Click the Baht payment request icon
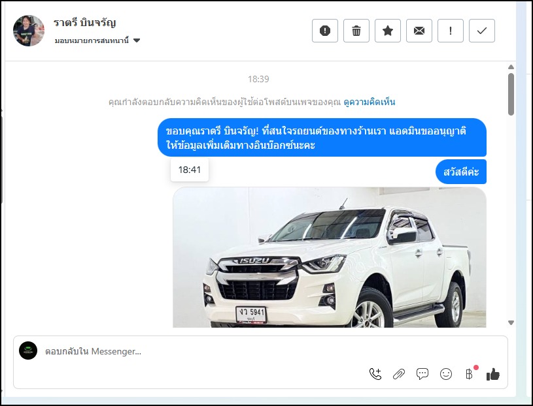The height and width of the screenshot is (406, 533). (x=469, y=374)
